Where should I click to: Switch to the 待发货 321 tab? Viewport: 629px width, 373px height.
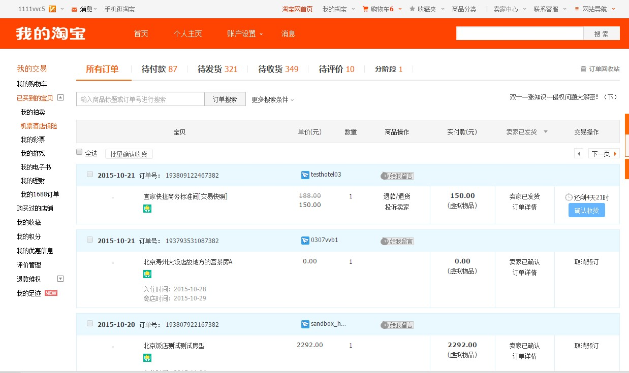click(217, 69)
